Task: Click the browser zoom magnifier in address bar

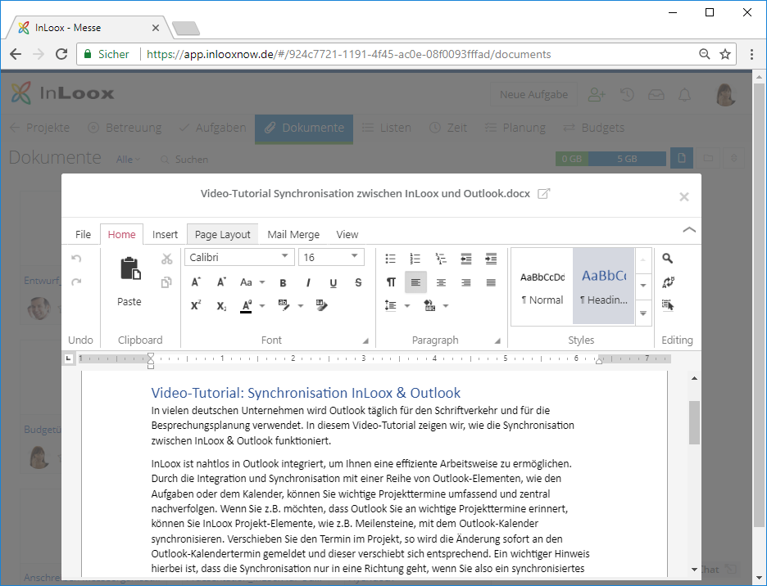Action: 705,54
